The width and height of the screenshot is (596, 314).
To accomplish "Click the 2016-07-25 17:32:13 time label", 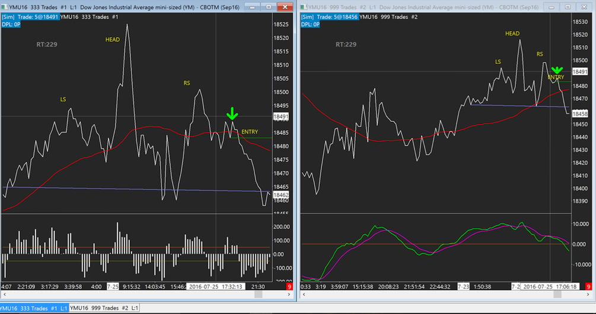I will click(215, 287).
